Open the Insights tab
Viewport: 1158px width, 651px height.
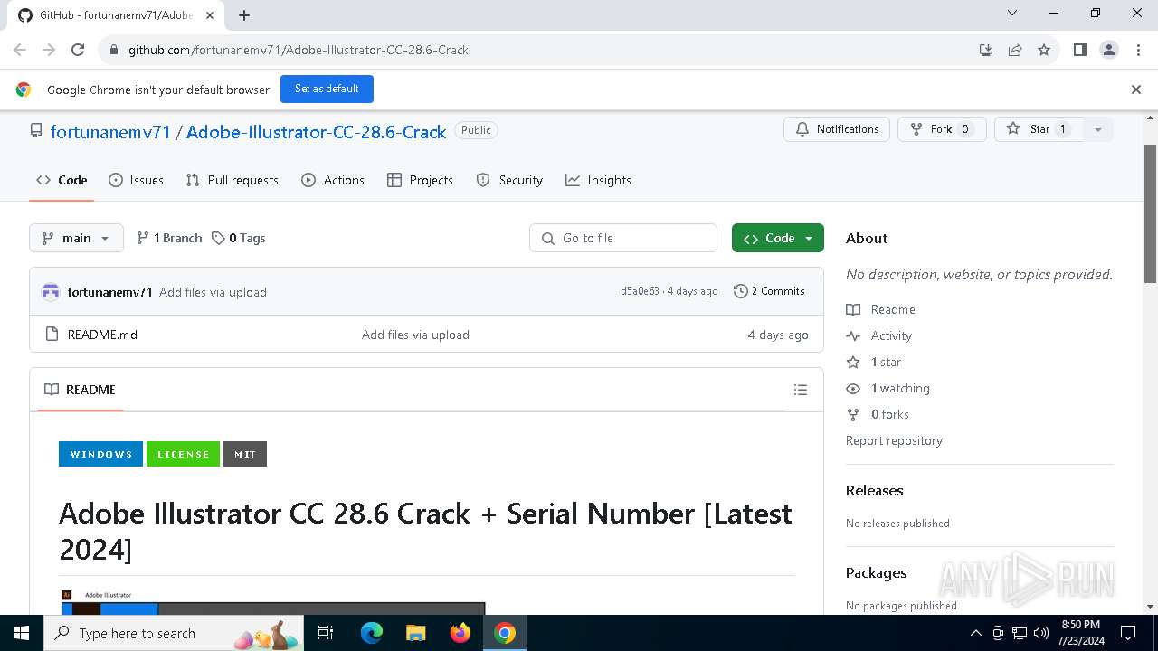point(598,180)
